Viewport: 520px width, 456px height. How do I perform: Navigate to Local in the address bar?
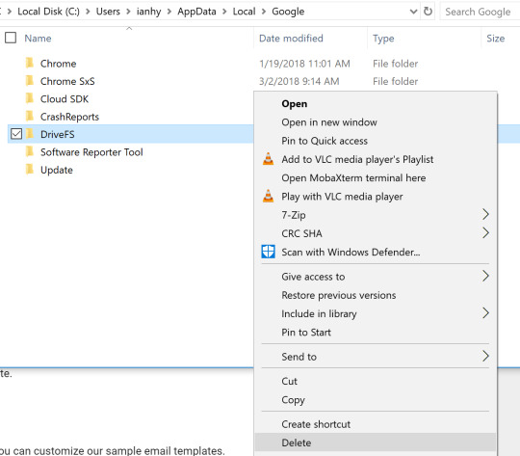[x=244, y=12]
